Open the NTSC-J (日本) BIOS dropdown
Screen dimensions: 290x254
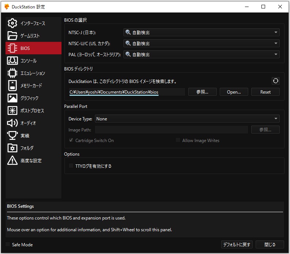coord(201,32)
